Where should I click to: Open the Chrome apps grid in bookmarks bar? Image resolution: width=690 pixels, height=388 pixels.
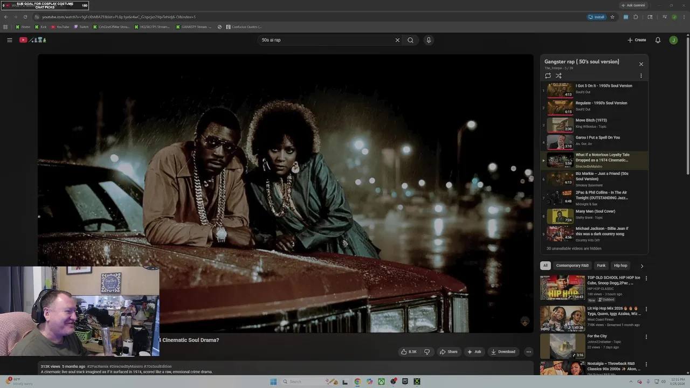pyautogui.click(x=5, y=27)
